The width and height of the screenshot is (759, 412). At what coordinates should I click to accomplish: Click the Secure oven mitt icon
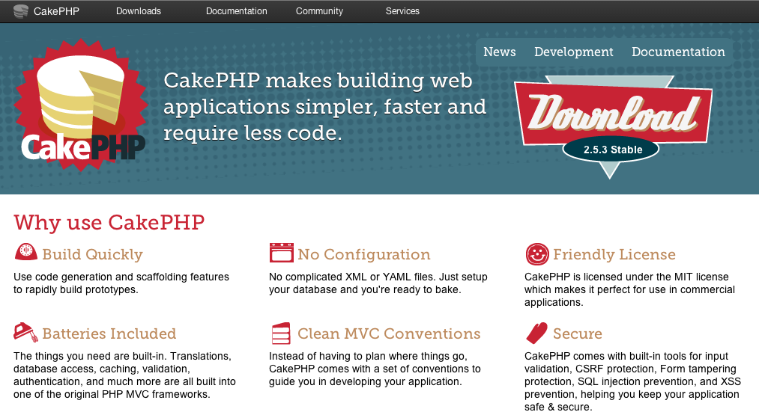tap(536, 333)
